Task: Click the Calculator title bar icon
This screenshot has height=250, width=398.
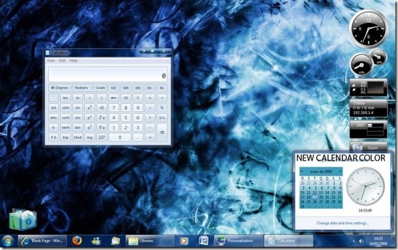Action: [48, 53]
